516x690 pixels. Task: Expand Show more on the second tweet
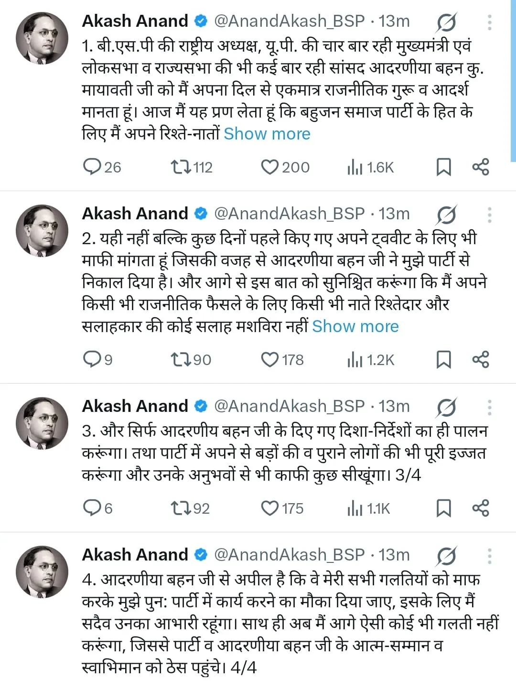coord(355,326)
